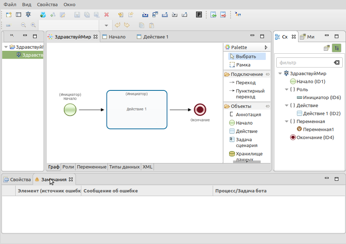Choose Переход in the palette

[x=242, y=83]
